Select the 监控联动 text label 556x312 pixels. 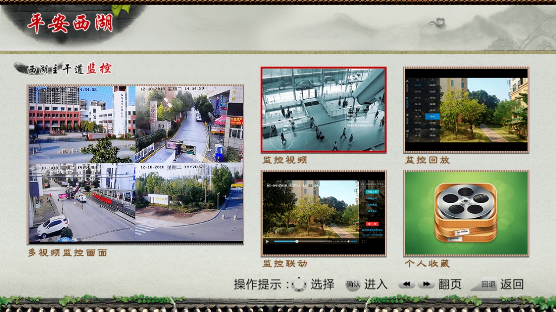[285, 263]
